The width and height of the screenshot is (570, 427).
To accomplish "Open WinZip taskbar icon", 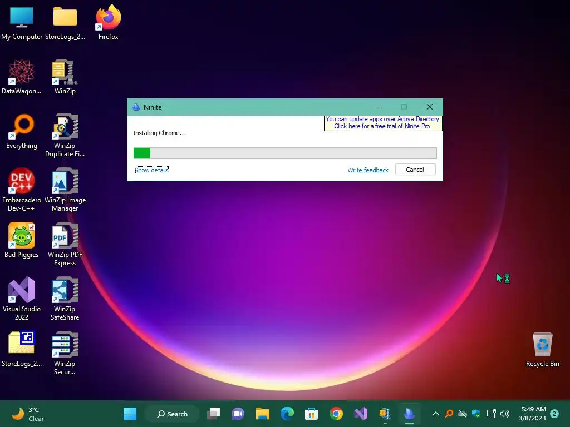I will point(385,414).
